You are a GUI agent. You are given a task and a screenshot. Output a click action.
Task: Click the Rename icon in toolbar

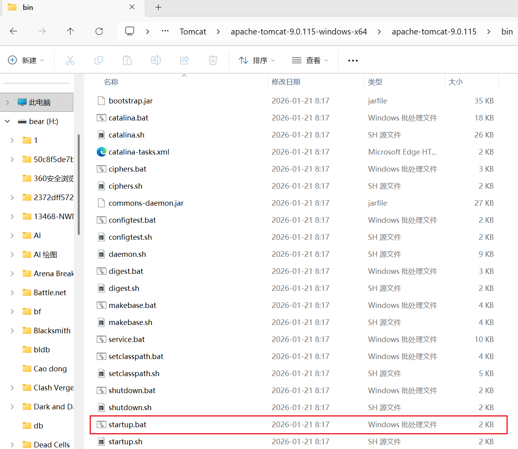tap(156, 60)
